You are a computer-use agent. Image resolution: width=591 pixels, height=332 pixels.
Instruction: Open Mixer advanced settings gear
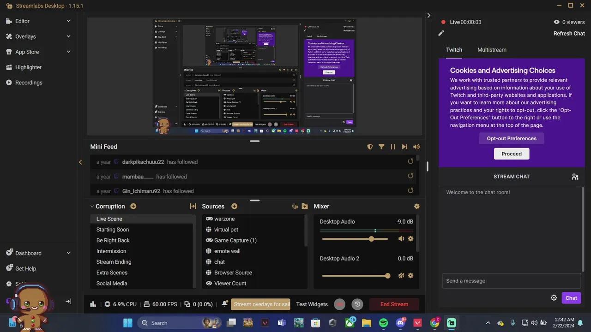click(417, 207)
